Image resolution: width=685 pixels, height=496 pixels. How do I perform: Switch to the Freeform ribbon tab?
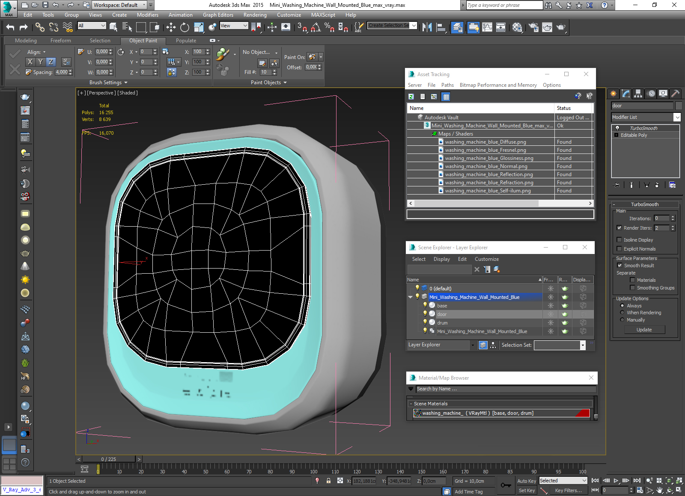click(x=61, y=41)
